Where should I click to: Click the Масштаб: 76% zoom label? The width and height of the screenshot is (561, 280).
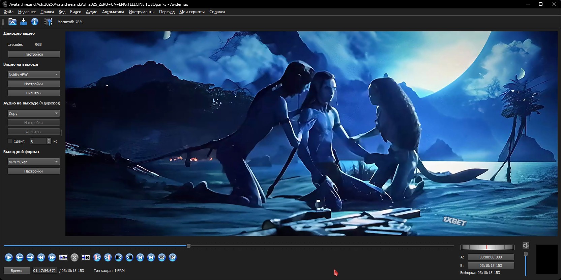[70, 22]
